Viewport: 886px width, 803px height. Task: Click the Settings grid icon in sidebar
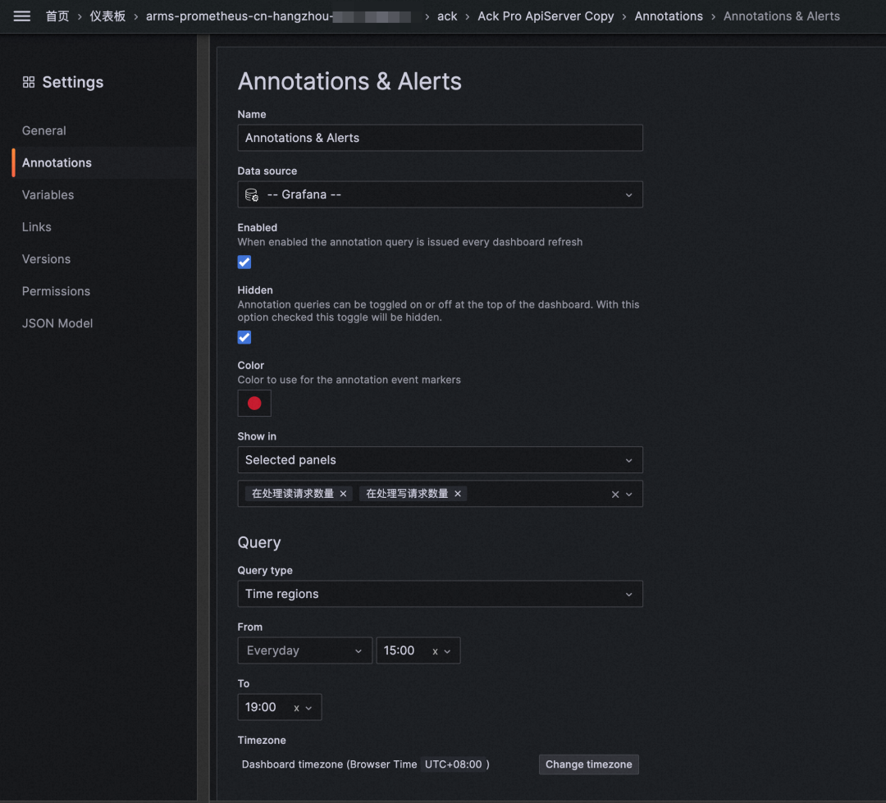pos(28,82)
